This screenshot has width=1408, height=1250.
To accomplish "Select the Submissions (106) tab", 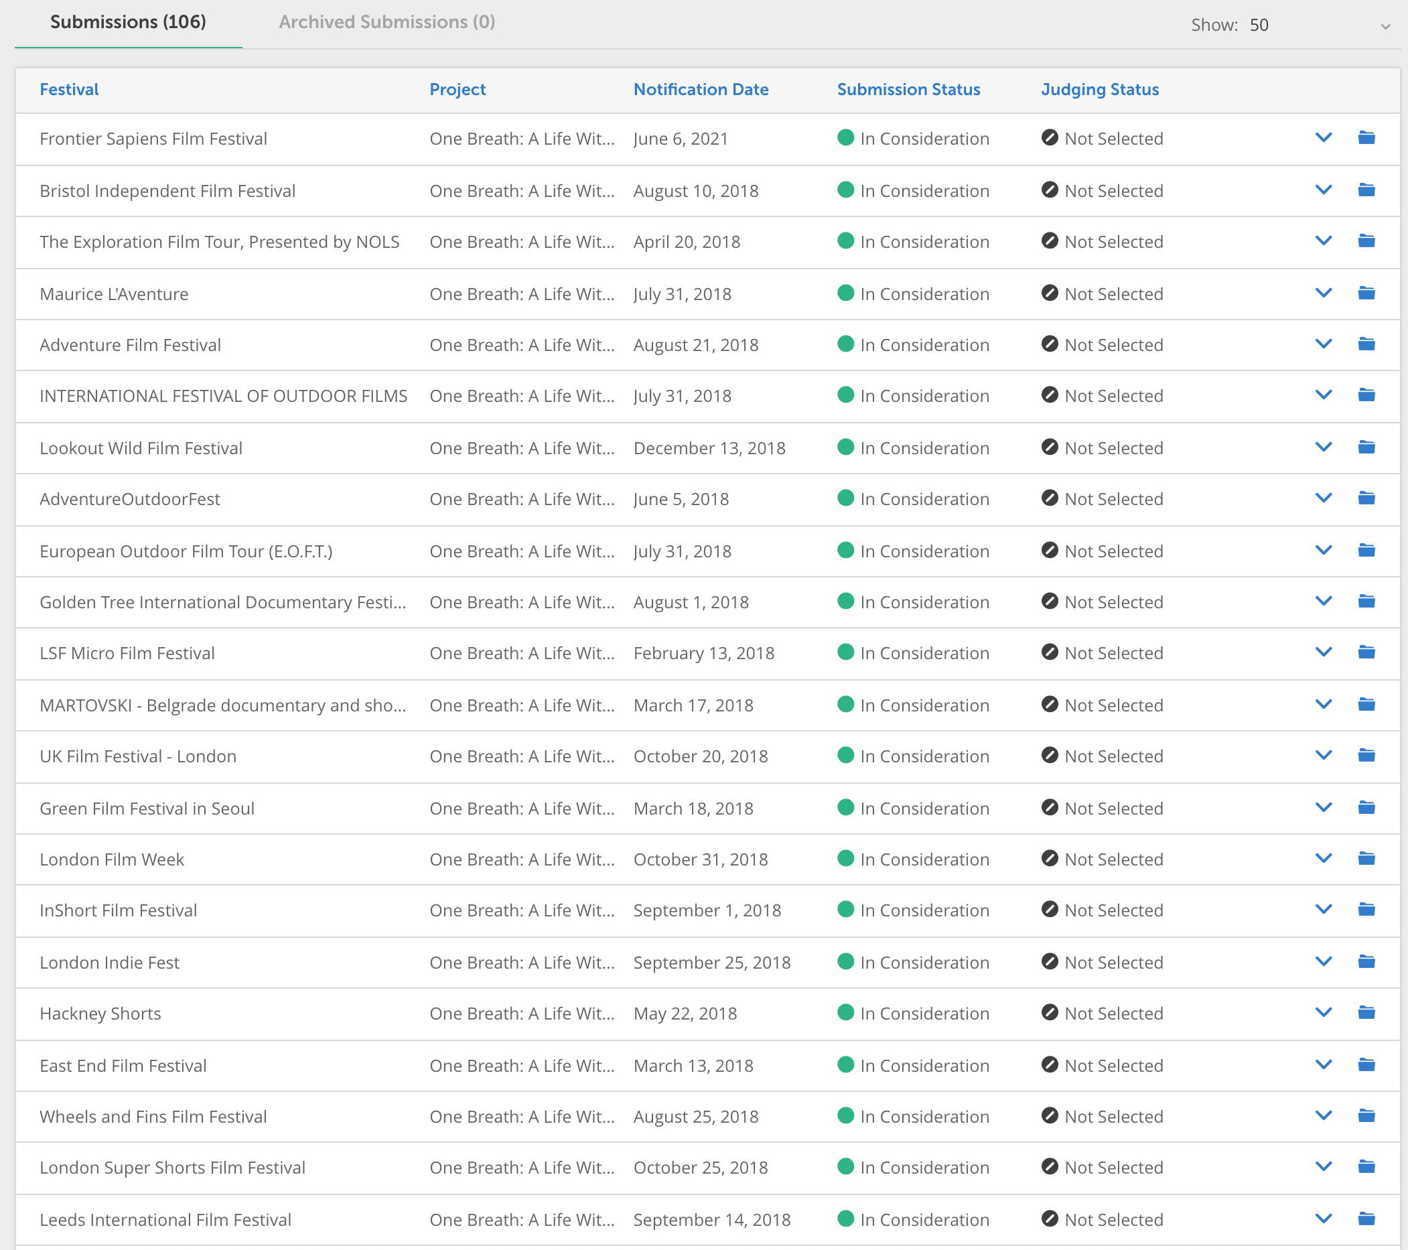I will [128, 22].
